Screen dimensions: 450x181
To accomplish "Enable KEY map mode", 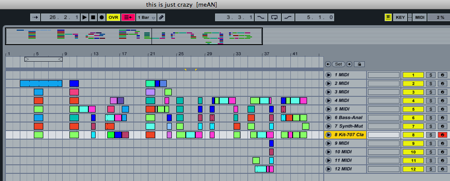I will (400, 17).
